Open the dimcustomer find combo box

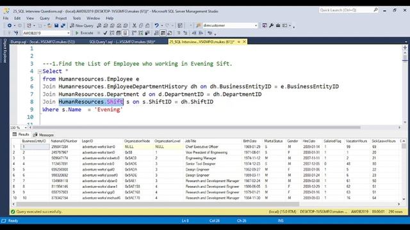(x=230, y=26)
